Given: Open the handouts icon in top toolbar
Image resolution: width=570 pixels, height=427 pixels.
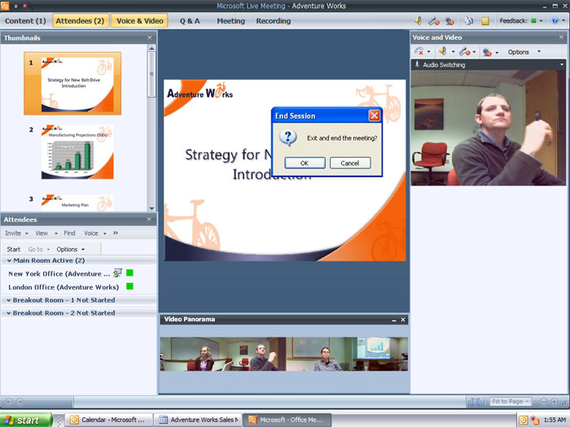Looking at the screenshot, I should [468, 21].
